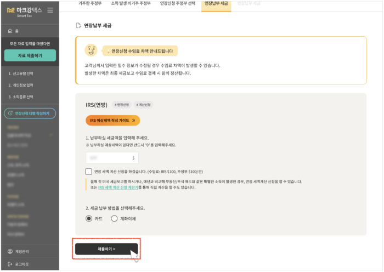Image resolution: width=384 pixels, height=272 pixels.
Task: Open the IRS 세액 계산 신청 계산기 link
Action: coord(122,187)
